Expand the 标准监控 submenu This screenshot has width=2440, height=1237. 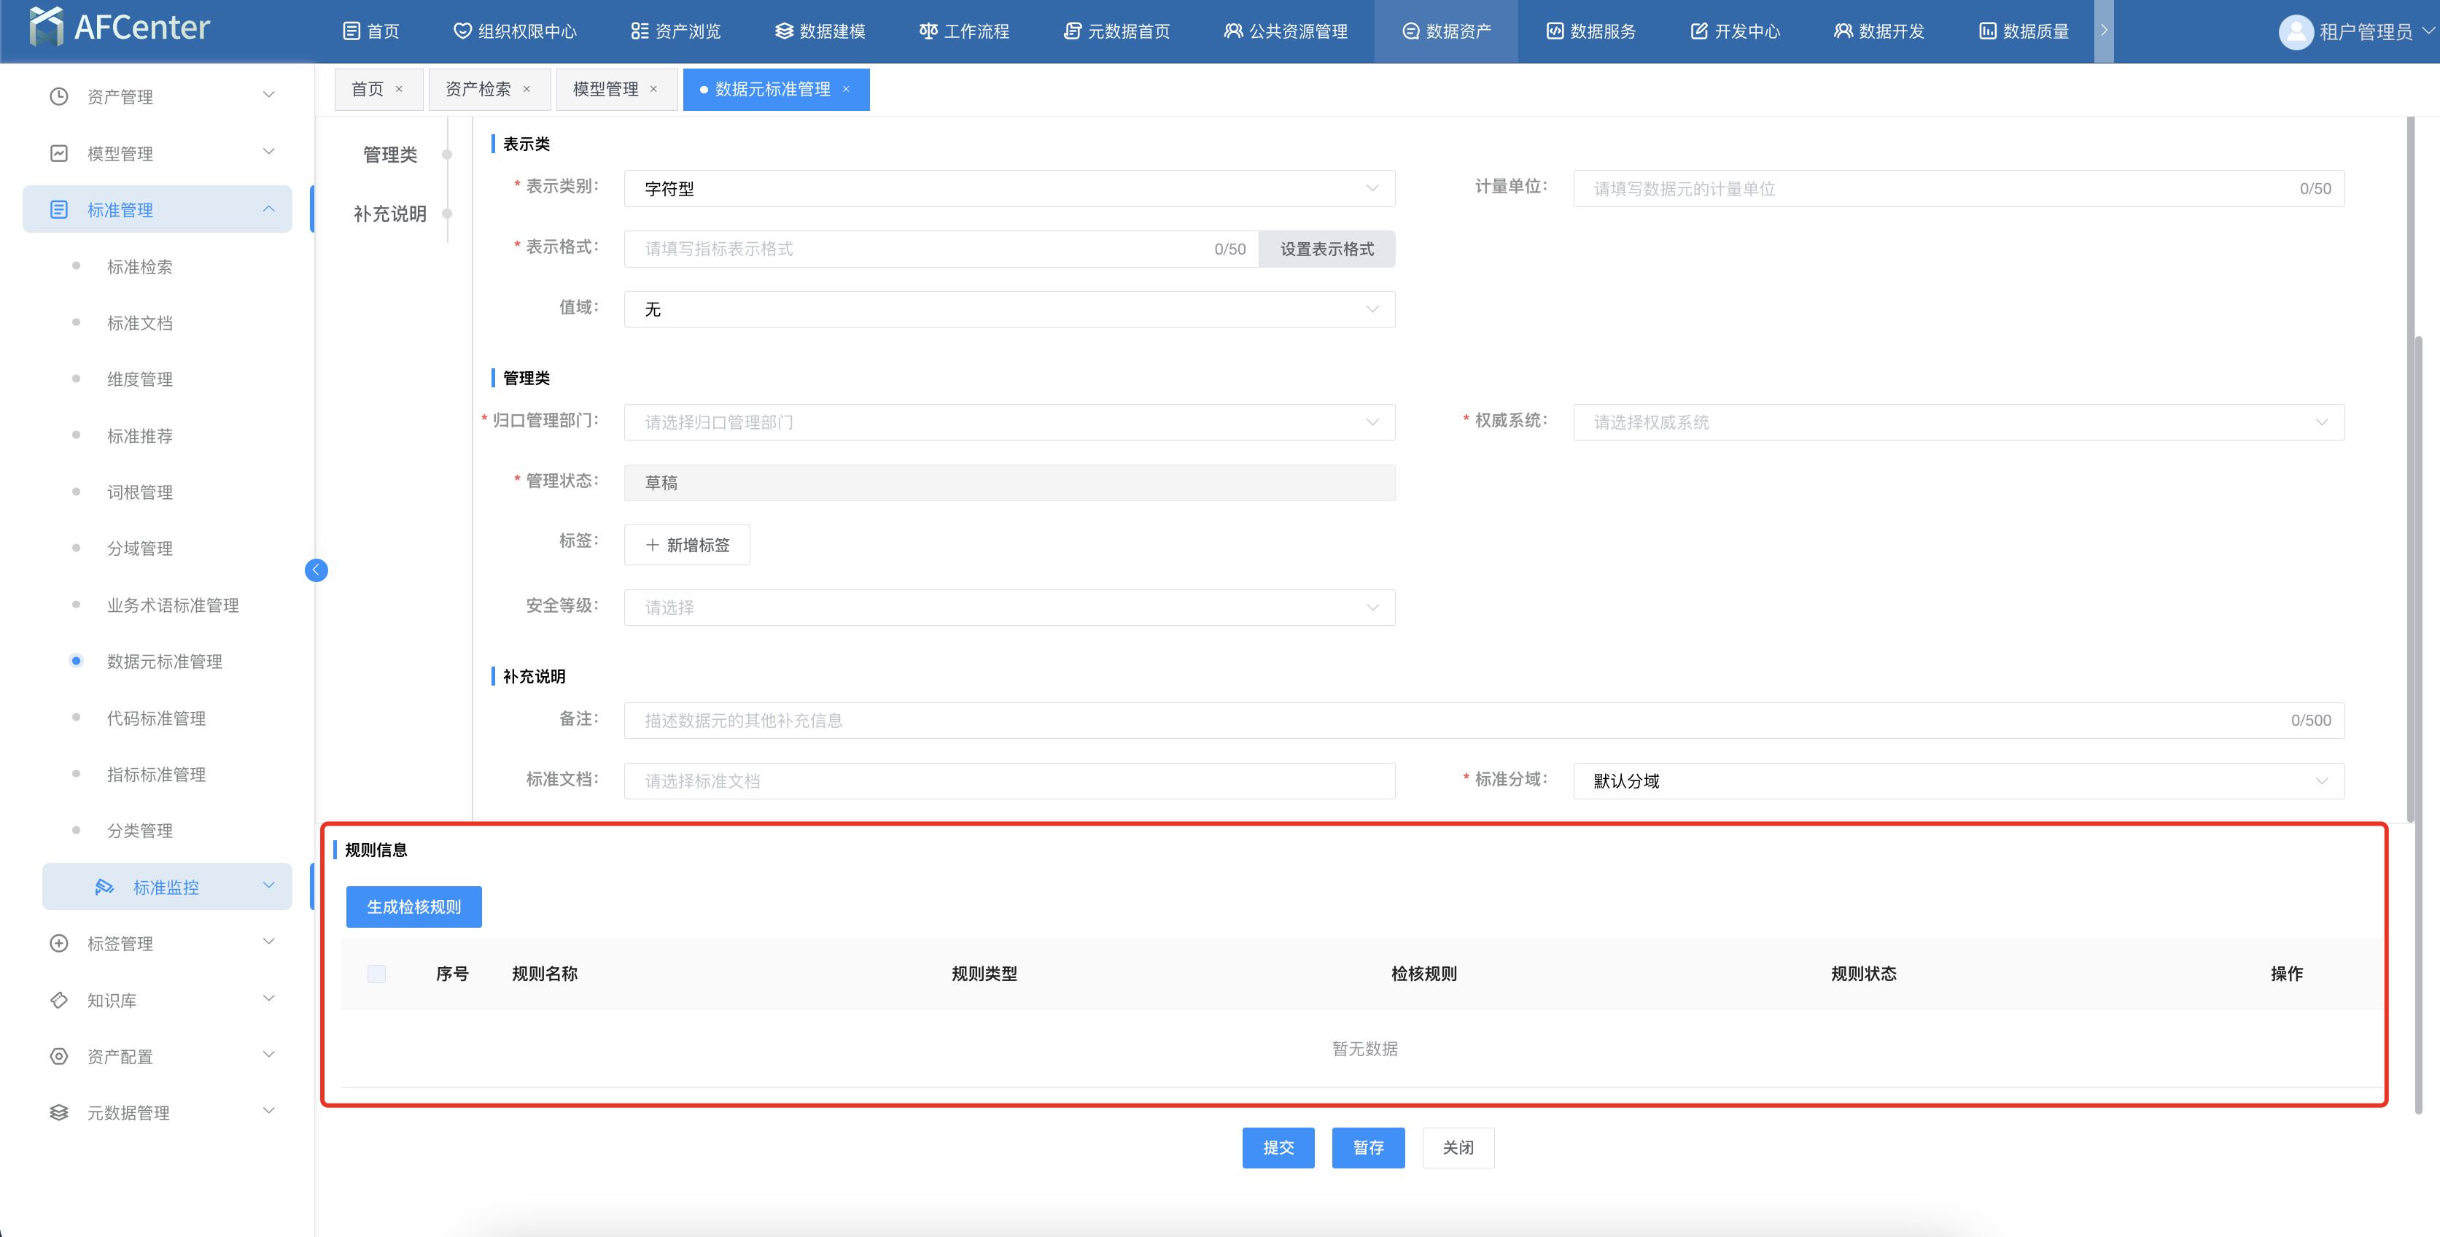tap(268, 885)
